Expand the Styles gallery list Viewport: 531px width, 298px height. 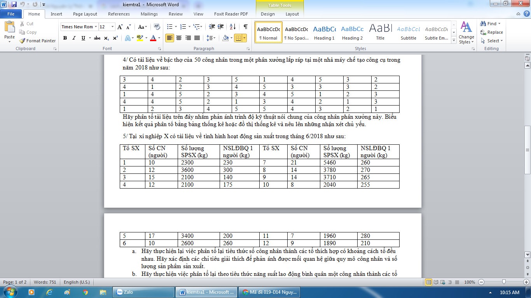click(x=454, y=40)
